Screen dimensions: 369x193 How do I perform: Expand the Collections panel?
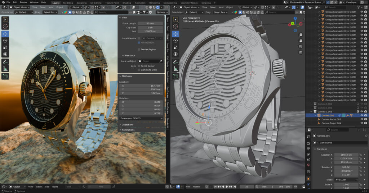[x=127, y=125]
